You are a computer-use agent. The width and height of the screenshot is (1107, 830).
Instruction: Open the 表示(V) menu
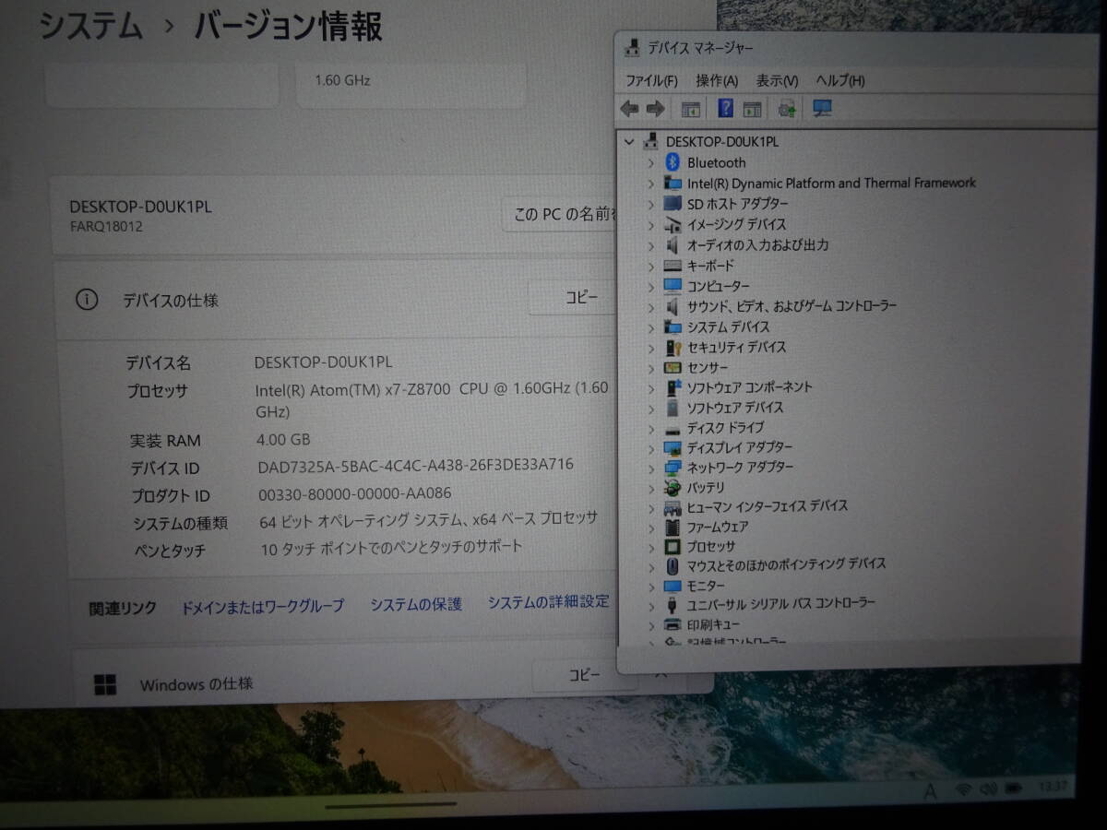click(777, 80)
